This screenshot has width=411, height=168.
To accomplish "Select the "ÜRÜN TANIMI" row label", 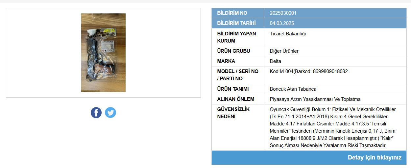I will tap(233, 89).
